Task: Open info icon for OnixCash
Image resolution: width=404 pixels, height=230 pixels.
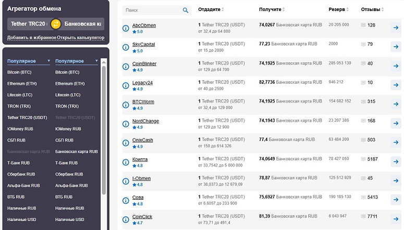Action: pyautogui.click(x=126, y=143)
